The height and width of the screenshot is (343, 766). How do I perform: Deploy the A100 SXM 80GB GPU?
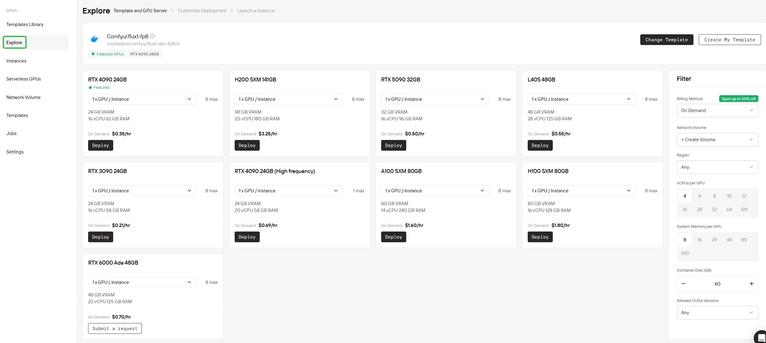tap(394, 237)
